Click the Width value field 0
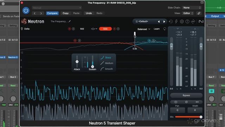This screenshot has width=225, height=127. pyautogui.click(x=195, y=110)
